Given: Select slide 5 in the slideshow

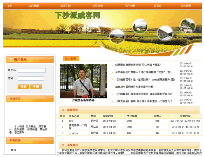Looking at the screenshot, I should tap(104, 97).
